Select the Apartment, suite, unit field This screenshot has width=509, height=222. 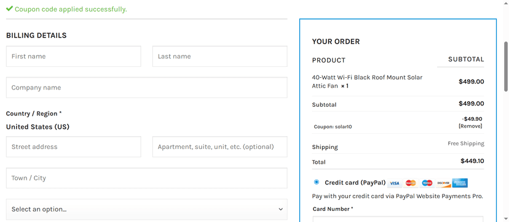tap(219, 147)
